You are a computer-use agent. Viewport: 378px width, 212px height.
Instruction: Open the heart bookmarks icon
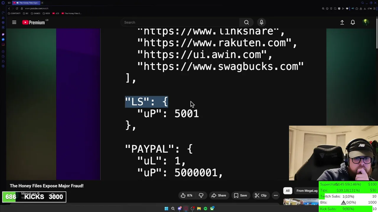[347, 9]
